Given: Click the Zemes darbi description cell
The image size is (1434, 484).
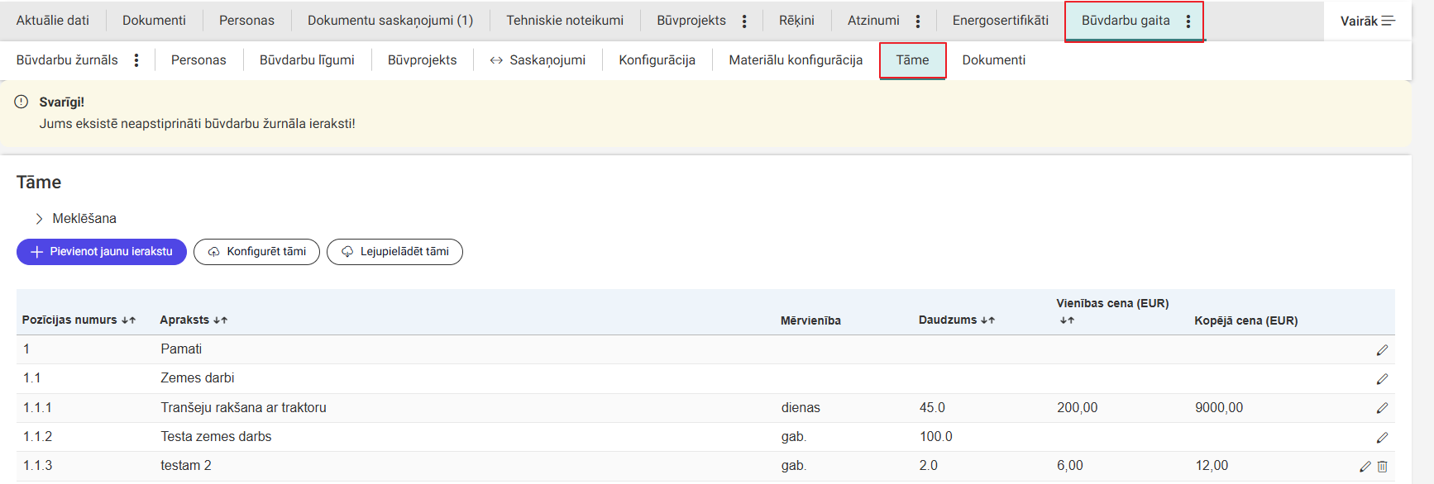Looking at the screenshot, I should click(x=198, y=378).
